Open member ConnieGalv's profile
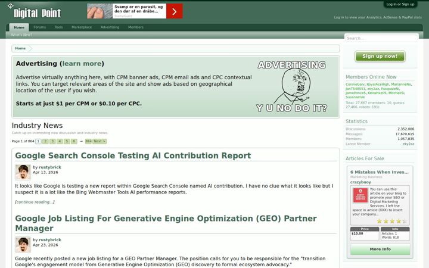This screenshot has height=268, width=429. pos(355,85)
